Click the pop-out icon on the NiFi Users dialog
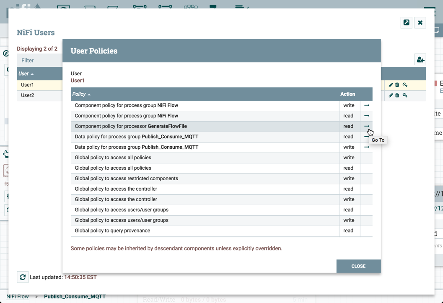The width and height of the screenshot is (443, 303). coord(406,23)
